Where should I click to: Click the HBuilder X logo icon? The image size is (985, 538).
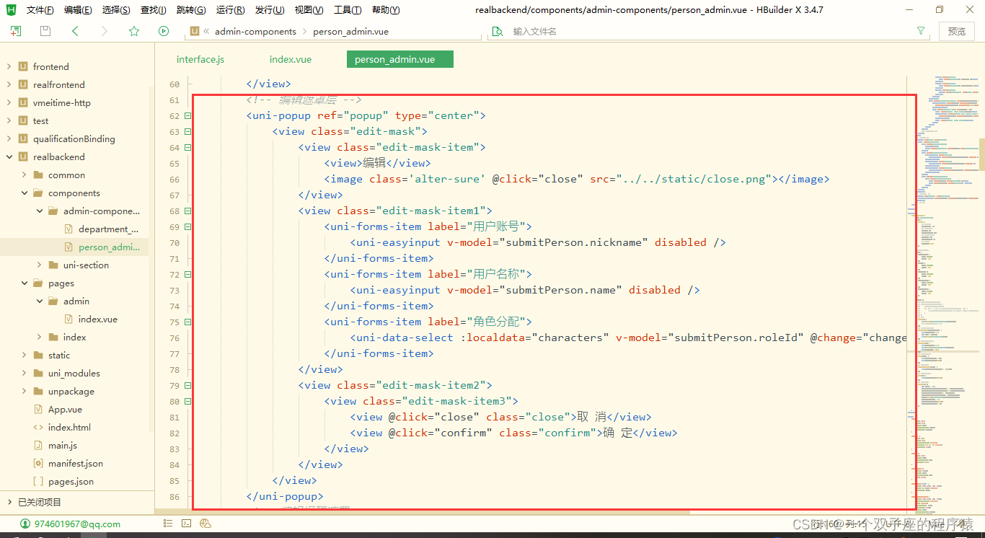coord(11,9)
